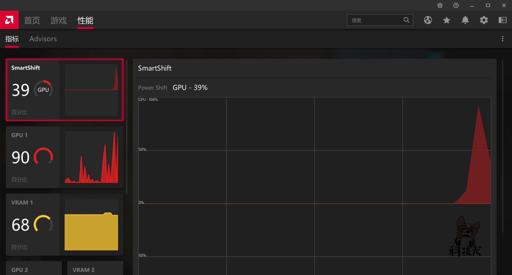Select the GPU 1 metric card
This screenshot has width=512, height=275.
[65, 157]
